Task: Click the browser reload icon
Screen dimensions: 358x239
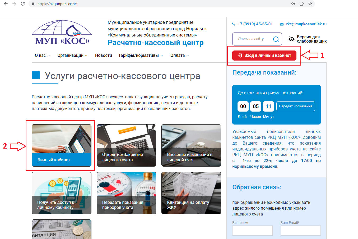Action: tap(23, 4)
